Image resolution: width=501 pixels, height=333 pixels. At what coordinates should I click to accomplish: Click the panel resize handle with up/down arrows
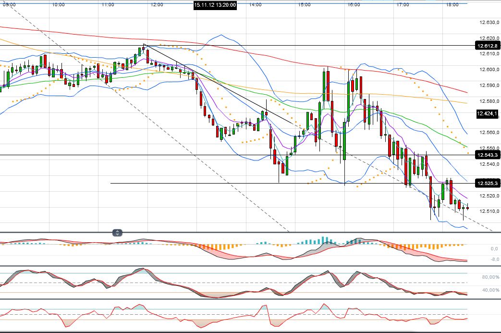117,233
